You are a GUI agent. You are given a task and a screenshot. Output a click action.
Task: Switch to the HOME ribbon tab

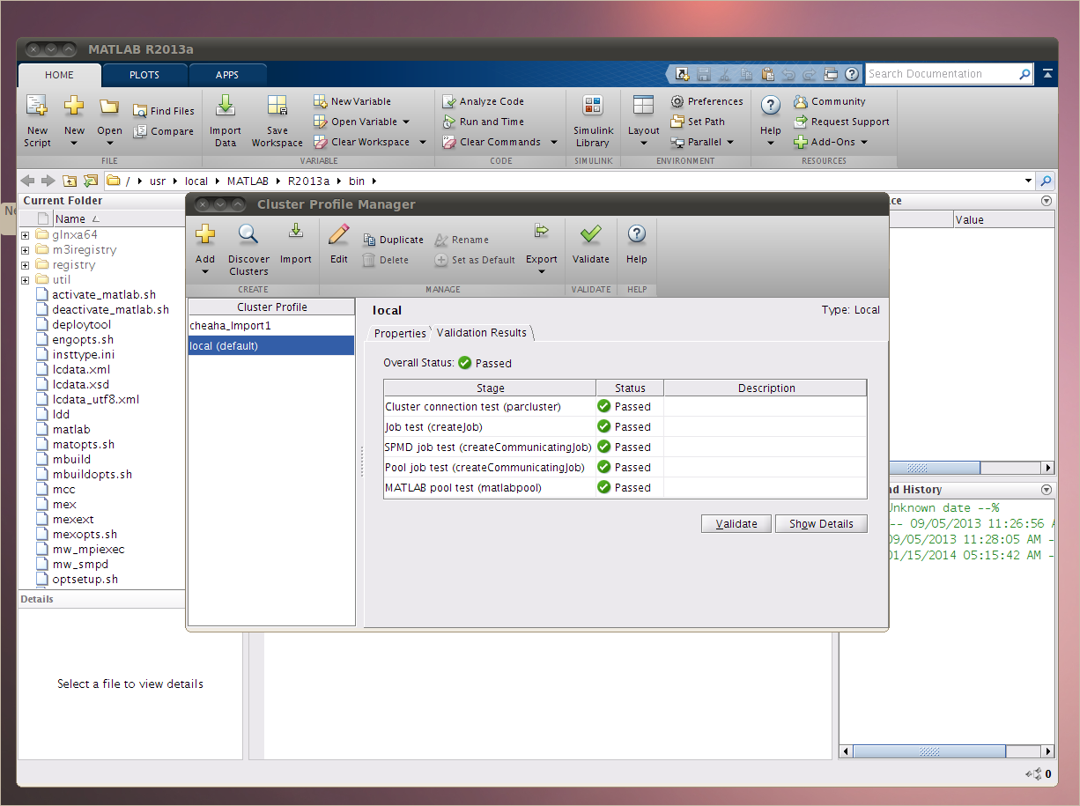pyautogui.click(x=59, y=75)
